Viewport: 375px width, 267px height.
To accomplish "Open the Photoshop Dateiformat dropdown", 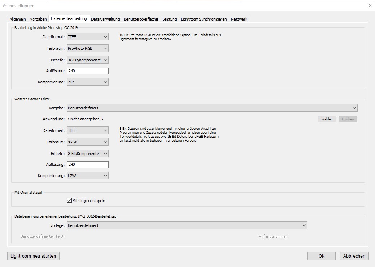I will coord(88,37).
